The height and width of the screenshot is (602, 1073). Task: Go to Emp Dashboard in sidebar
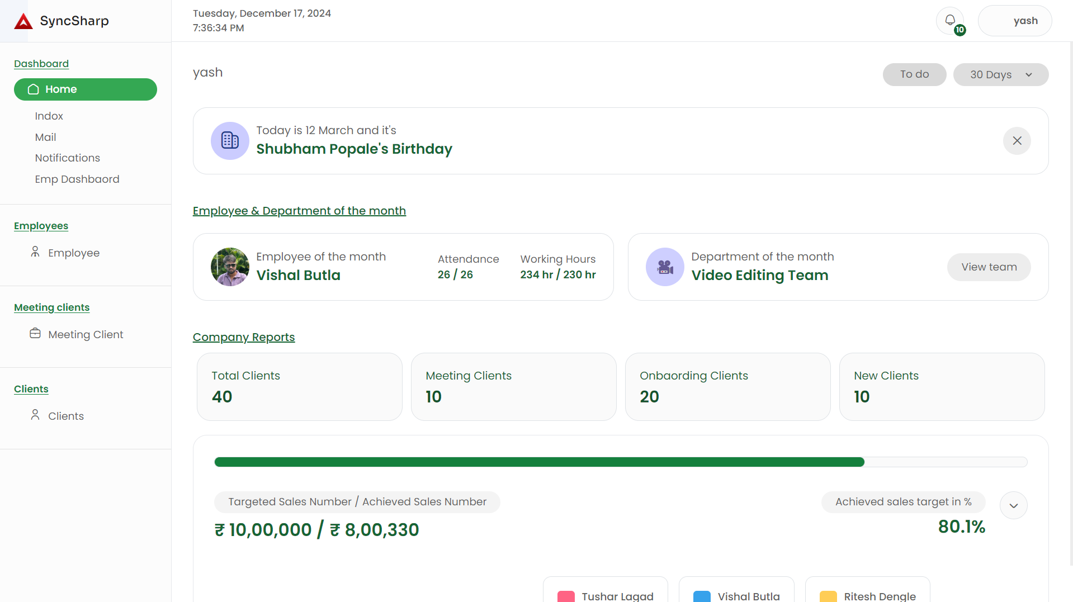pyautogui.click(x=77, y=179)
